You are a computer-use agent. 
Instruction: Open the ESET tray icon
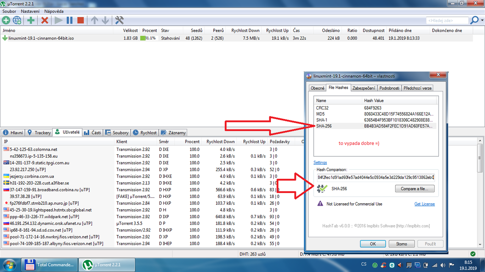click(392, 265)
